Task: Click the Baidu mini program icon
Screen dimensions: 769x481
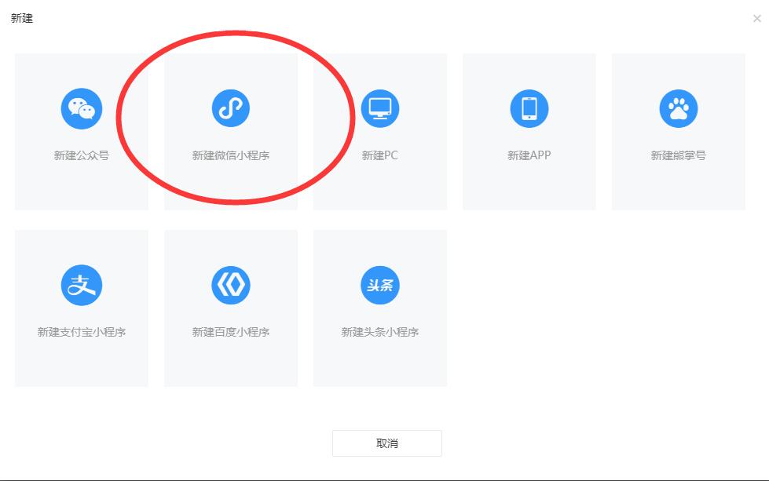Action: pos(230,285)
